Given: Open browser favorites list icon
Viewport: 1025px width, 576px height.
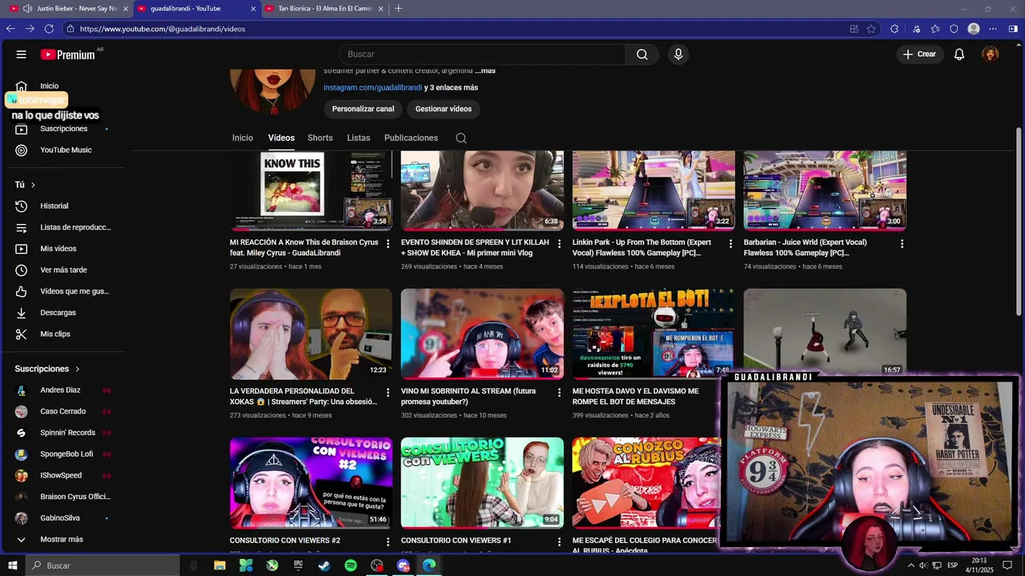Looking at the screenshot, I should 935,29.
